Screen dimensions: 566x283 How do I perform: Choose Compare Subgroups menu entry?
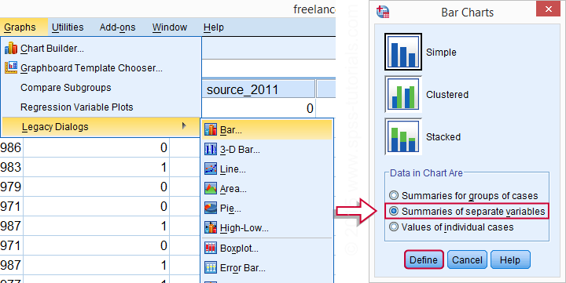(x=101, y=88)
